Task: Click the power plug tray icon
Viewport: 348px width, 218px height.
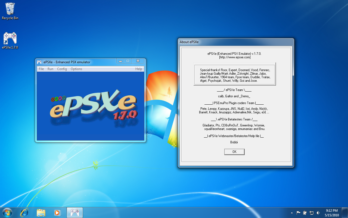Action: [305, 213]
